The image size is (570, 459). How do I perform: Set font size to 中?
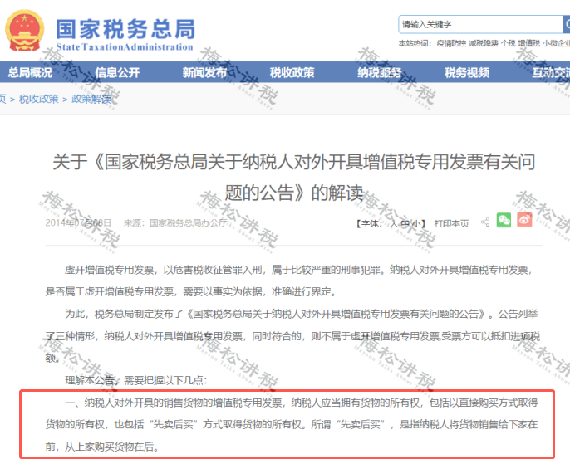click(405, 223)
